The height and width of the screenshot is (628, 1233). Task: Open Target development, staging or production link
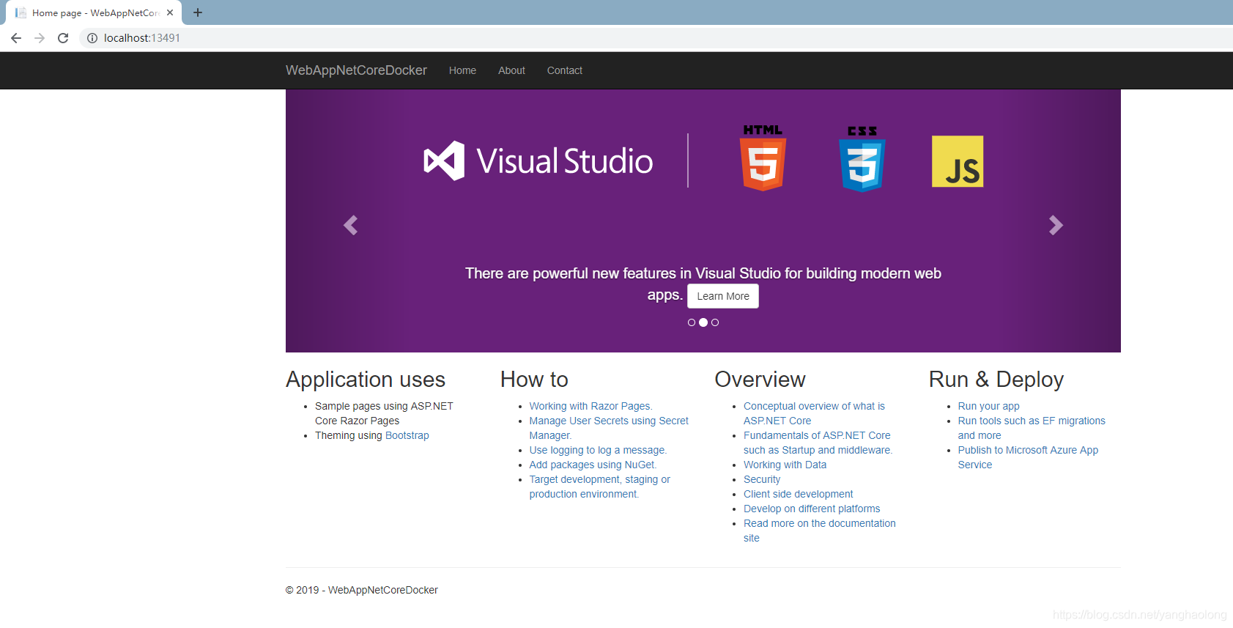[x=600, y=487]
